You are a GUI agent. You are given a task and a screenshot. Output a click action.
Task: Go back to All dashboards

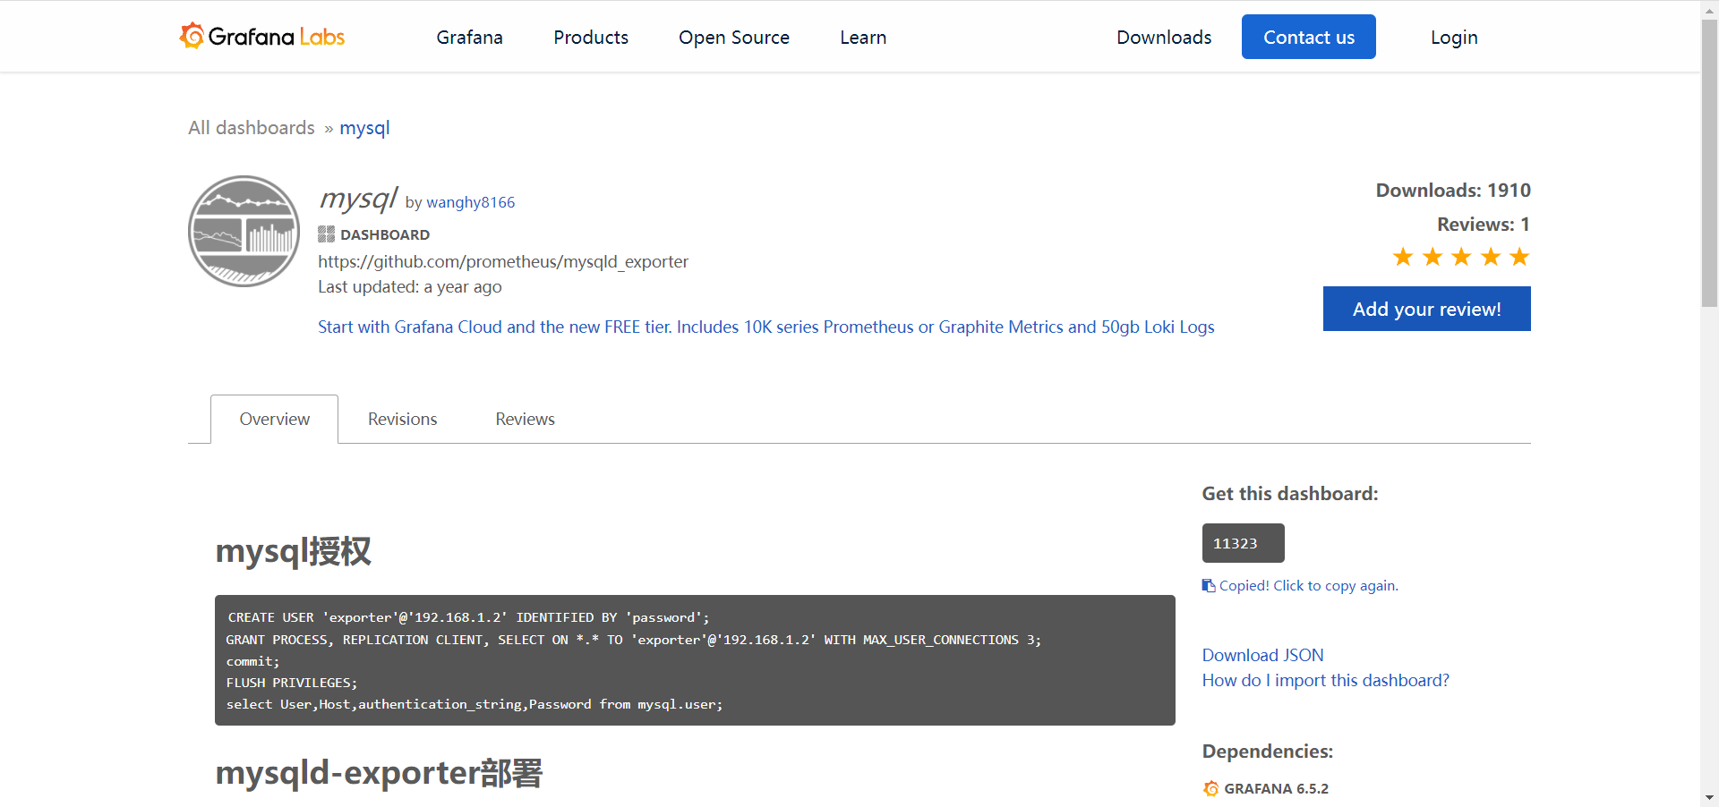pyautogui.click(x=252, y=128)
